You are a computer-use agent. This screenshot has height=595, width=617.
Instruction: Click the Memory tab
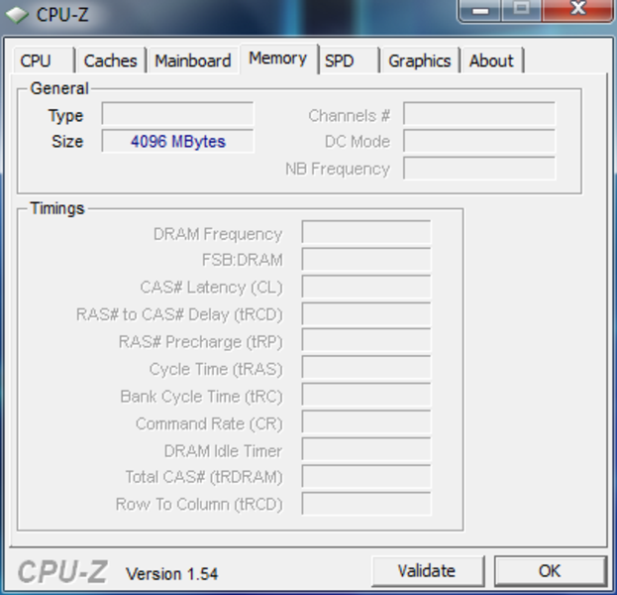tap(278, 59)
